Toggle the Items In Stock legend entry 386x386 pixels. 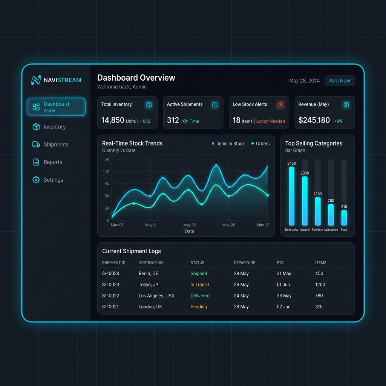[x=228, y=144]
